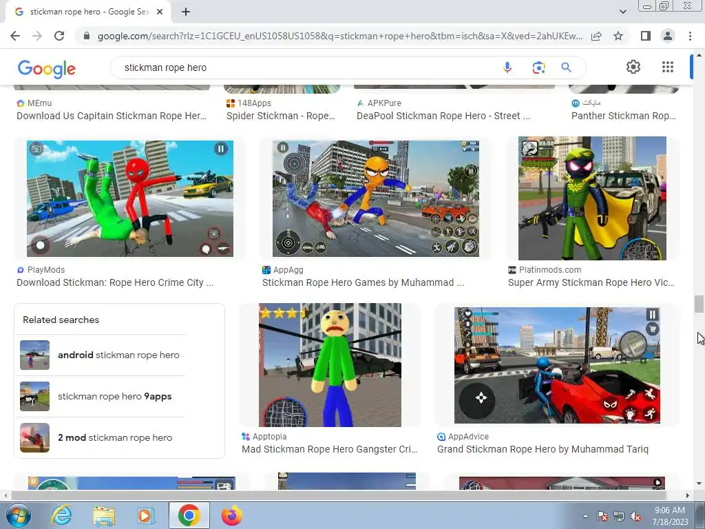The height and width of the screenshot is (529, 705).
Task: Open the AppAgg orange stickman image
Action: [376, 198]
